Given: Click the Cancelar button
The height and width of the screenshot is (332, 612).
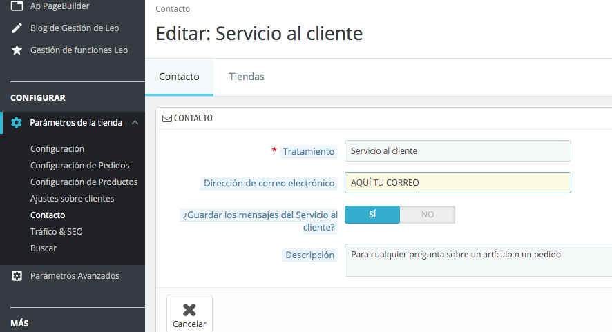Looking at the screenshot, I should 190,313.
